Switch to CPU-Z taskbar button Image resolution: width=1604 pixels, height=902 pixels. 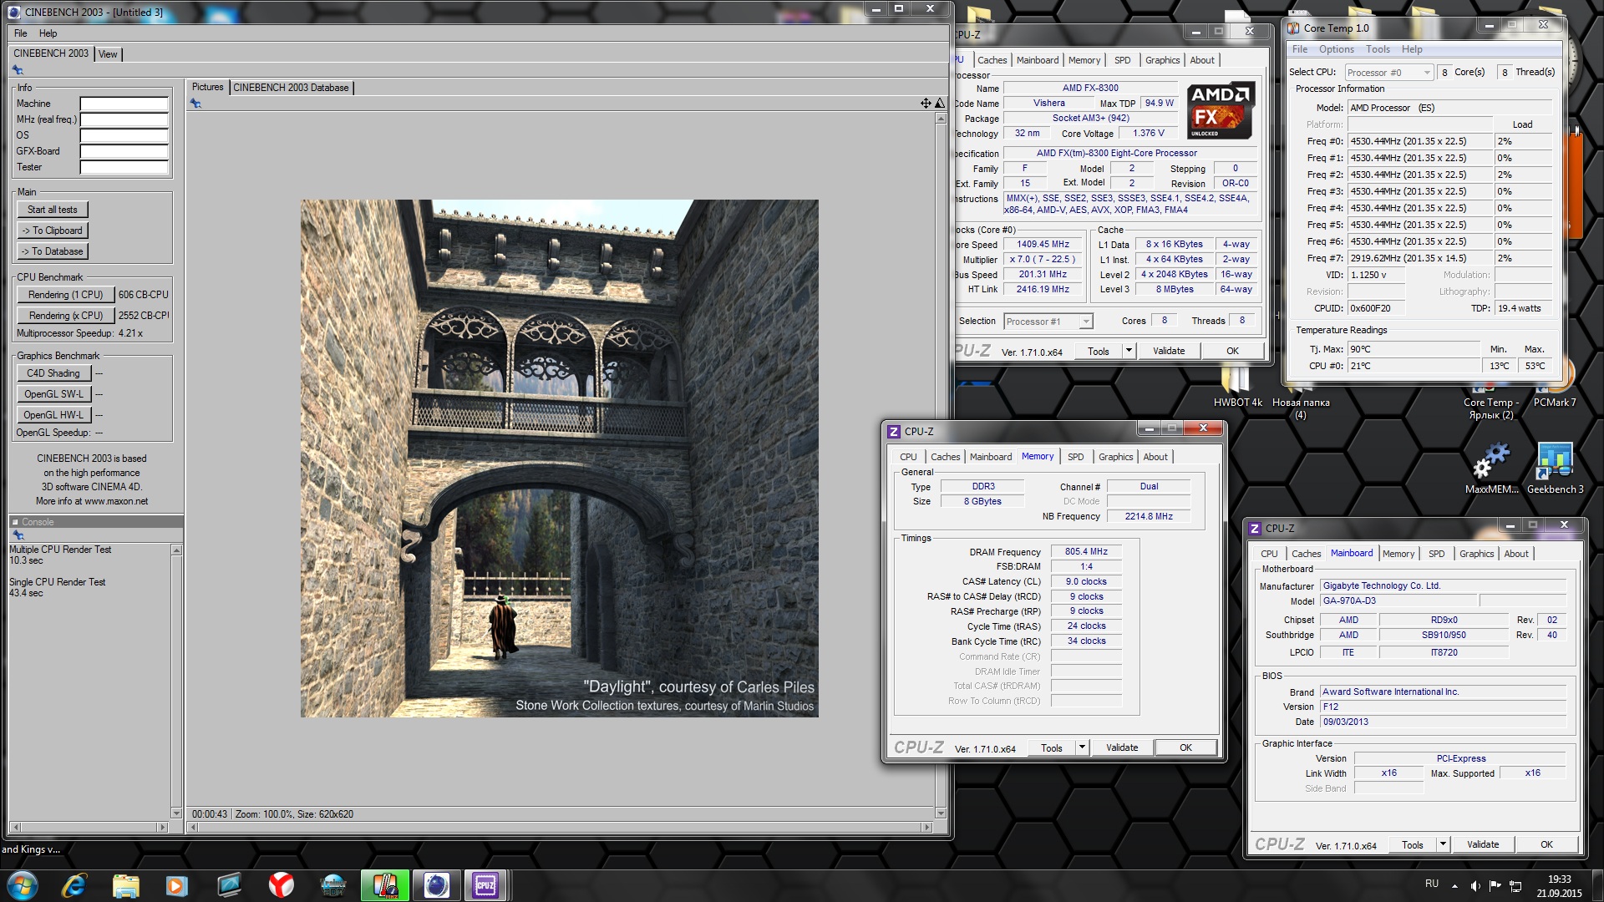point(485,885)
